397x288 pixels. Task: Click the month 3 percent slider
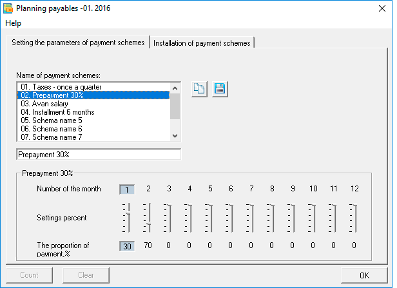coord(168,218)
